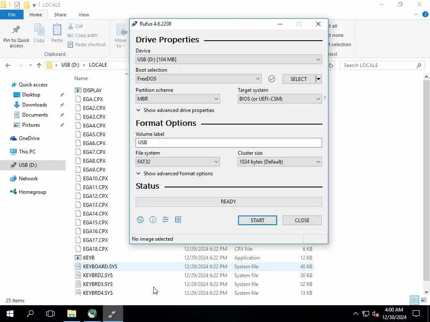Select OneDrive in navigation pane
This screenshot has height=322, width=430.
[29, 138]
